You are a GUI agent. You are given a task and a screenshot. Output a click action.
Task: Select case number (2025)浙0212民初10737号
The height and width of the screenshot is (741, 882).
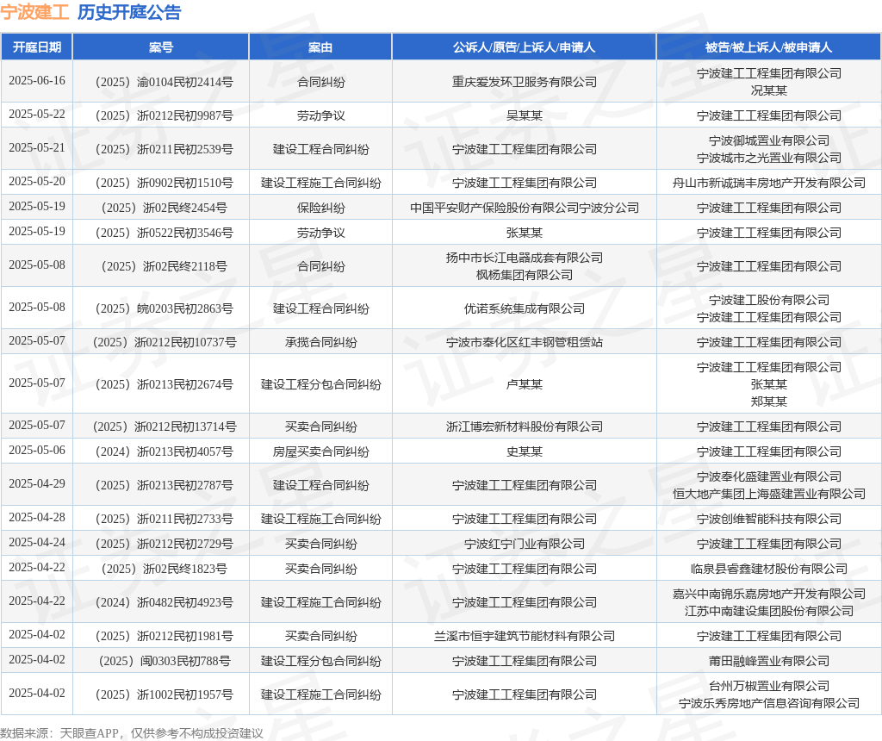(x=164, y=343)
